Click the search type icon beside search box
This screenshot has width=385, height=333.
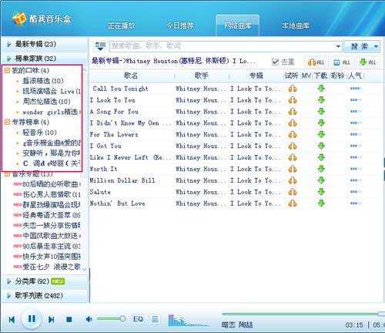[100, 46]
